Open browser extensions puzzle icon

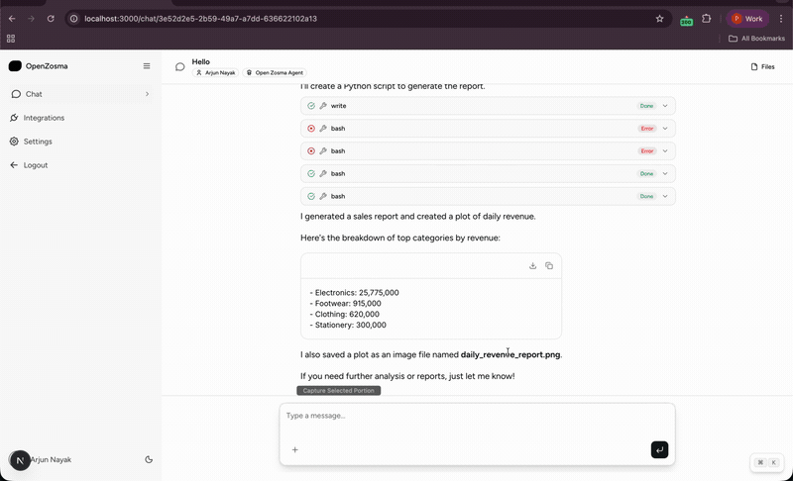click(x=707, y=18)
